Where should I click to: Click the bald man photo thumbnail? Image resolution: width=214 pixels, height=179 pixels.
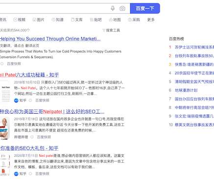tap(4, 128)
